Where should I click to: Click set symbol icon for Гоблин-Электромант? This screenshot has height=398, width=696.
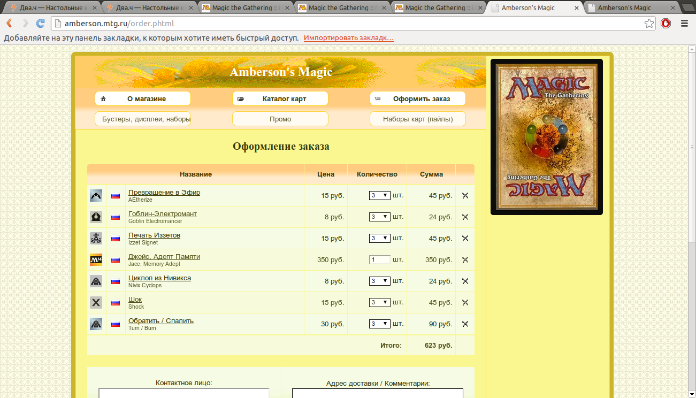point(96,217)
